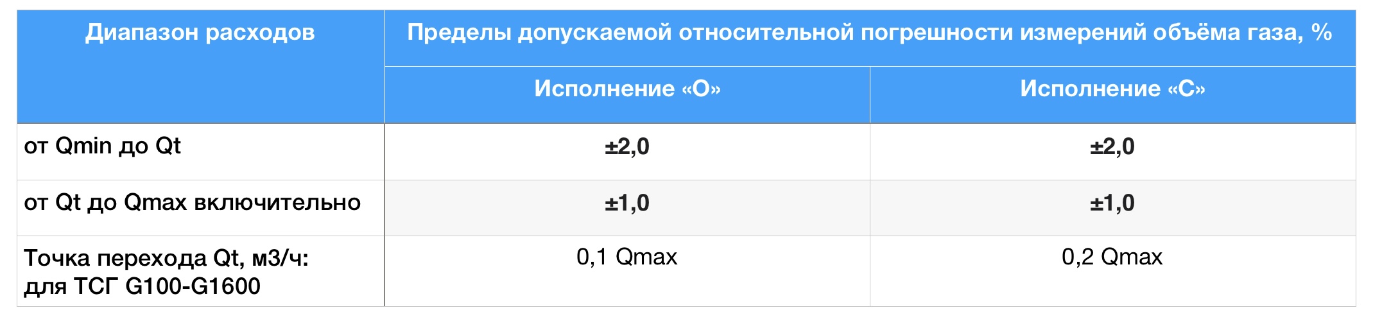
Task: Click ±2,0 value under Исполнение «С»
Action: (x=1112, y=147)
